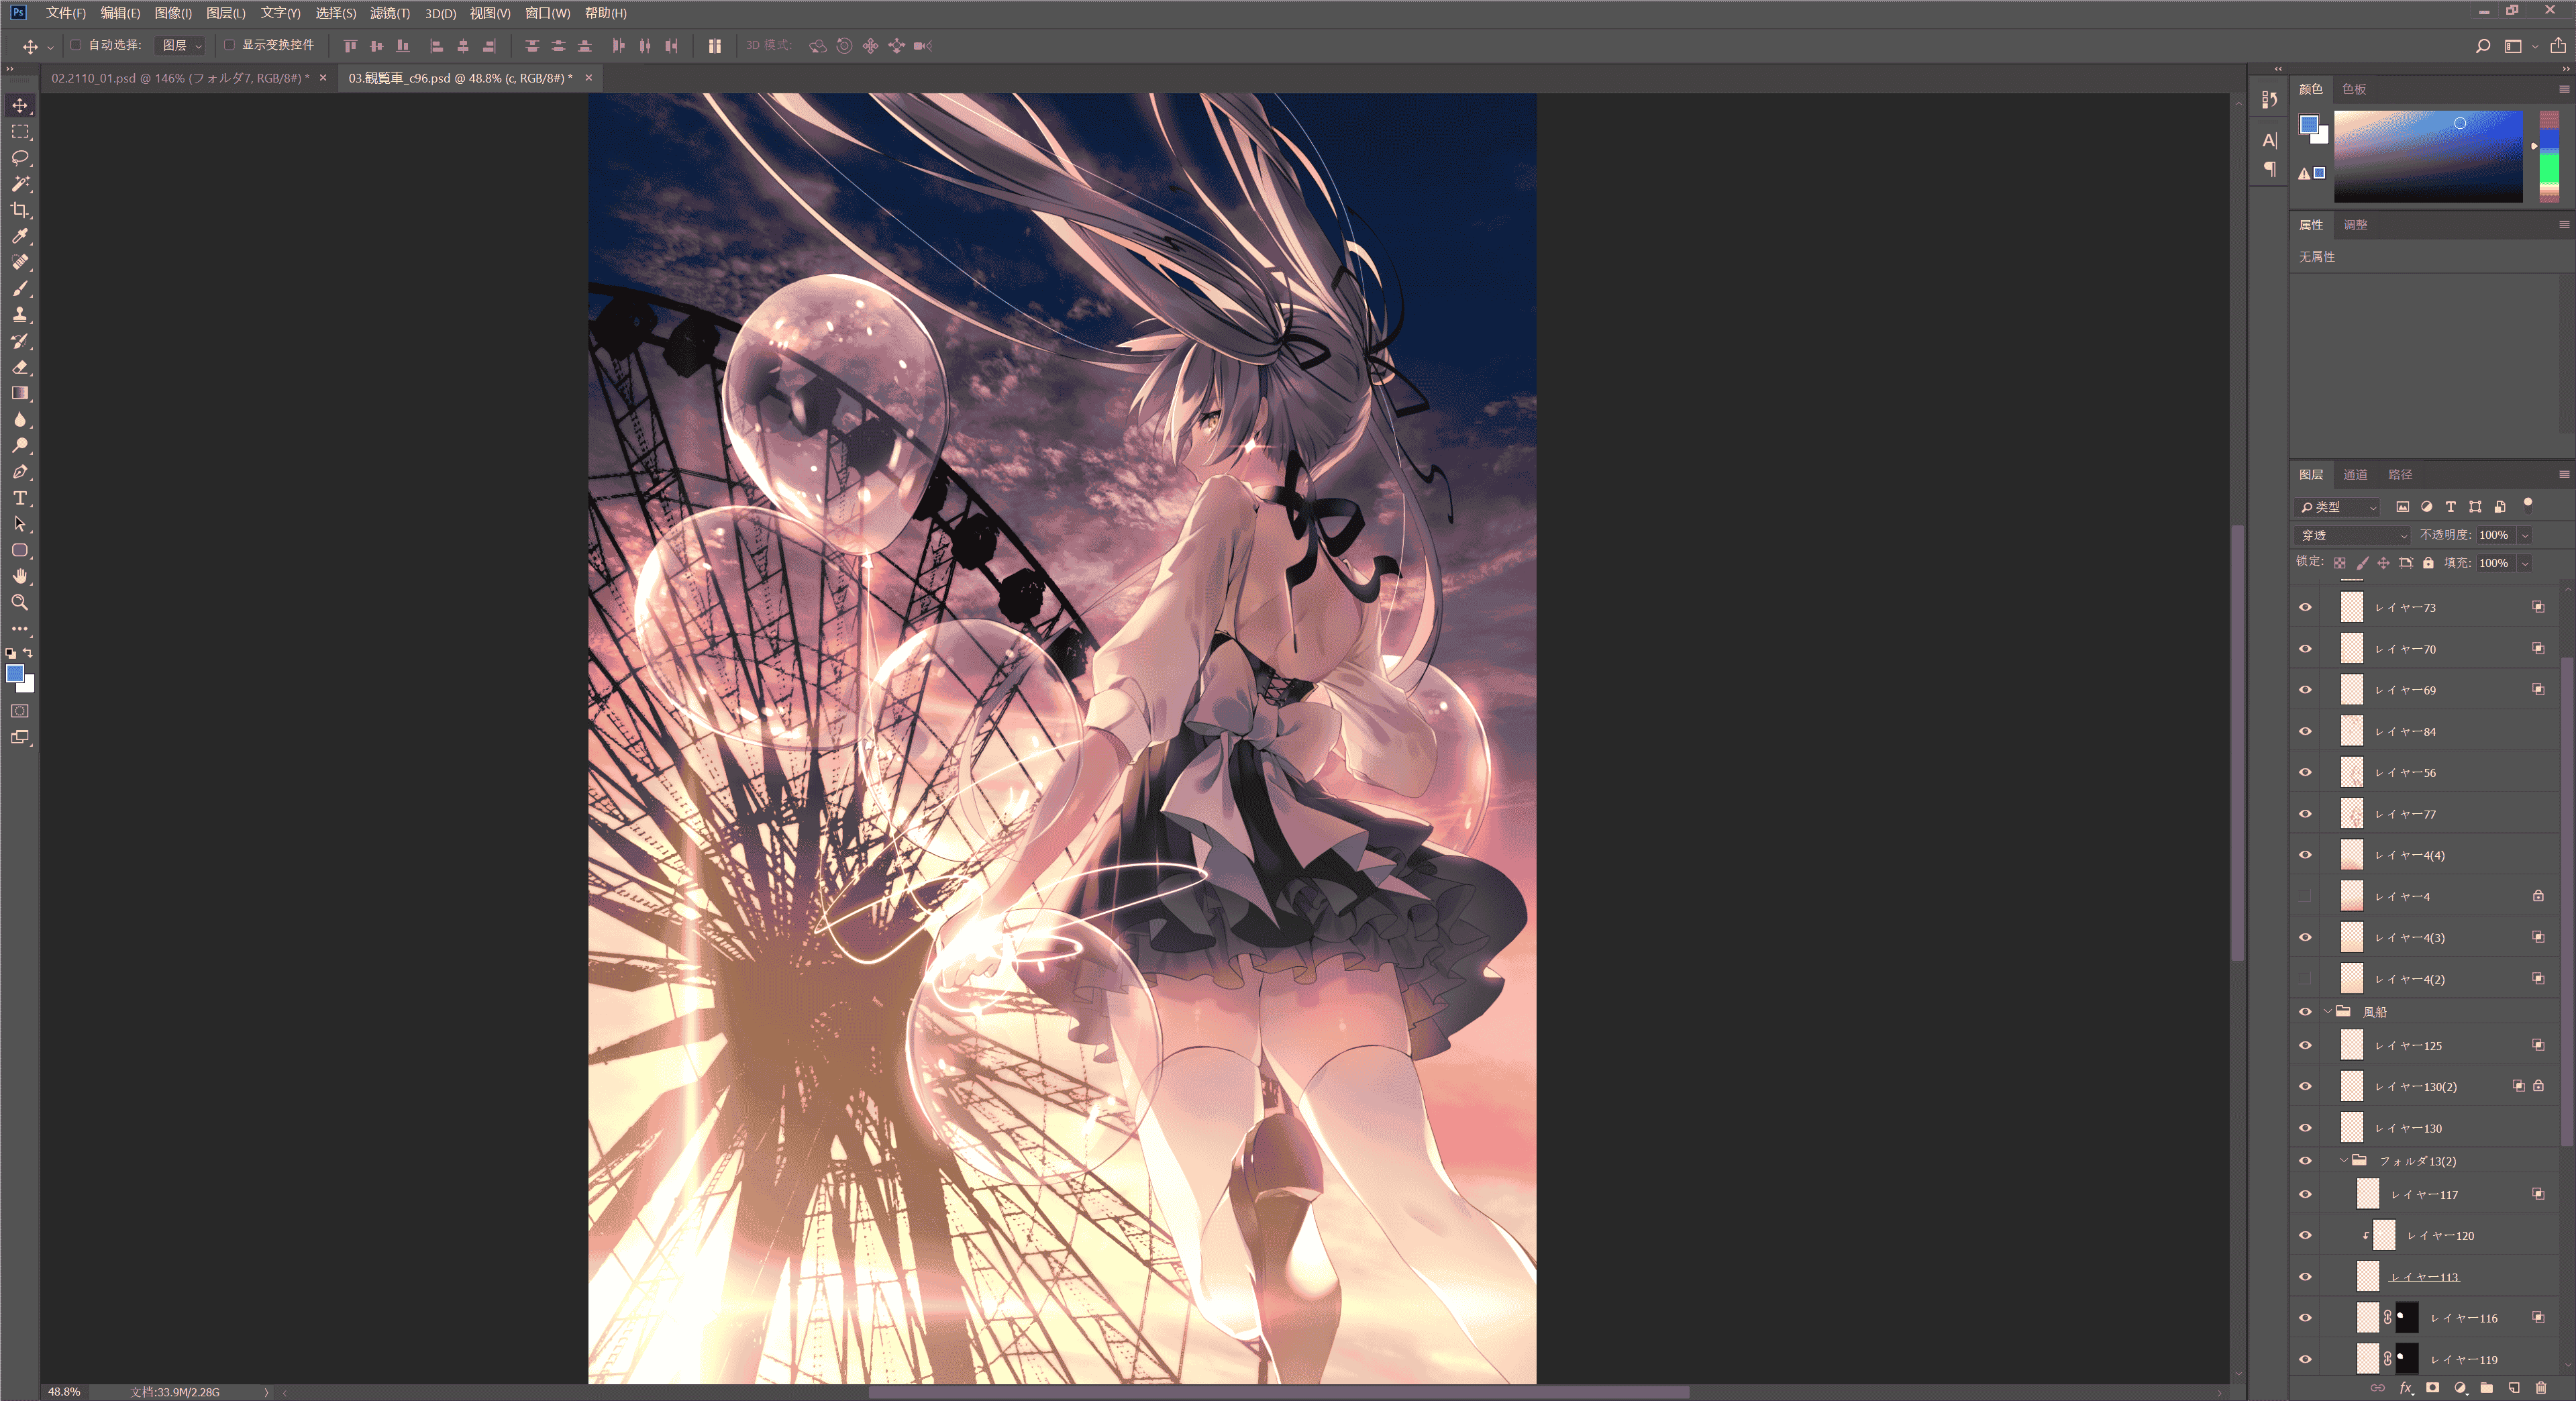Click the zoom percentage field 48.8%
The width and height of the screenshot is (2576, 1401).
point(64,1391)
